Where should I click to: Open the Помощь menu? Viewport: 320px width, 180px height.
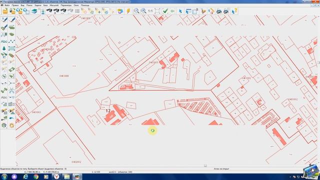coord(85,5)
